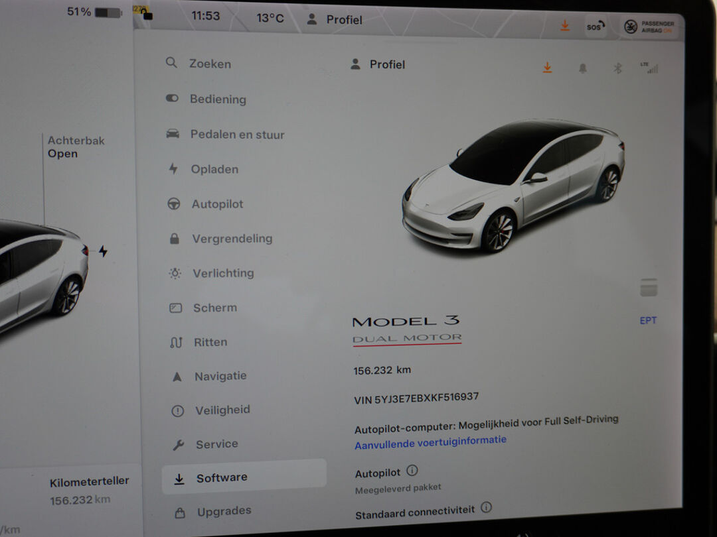Click the magnifying glass search icon
Viewport: 717px width, 537px height.
point(171,62)
